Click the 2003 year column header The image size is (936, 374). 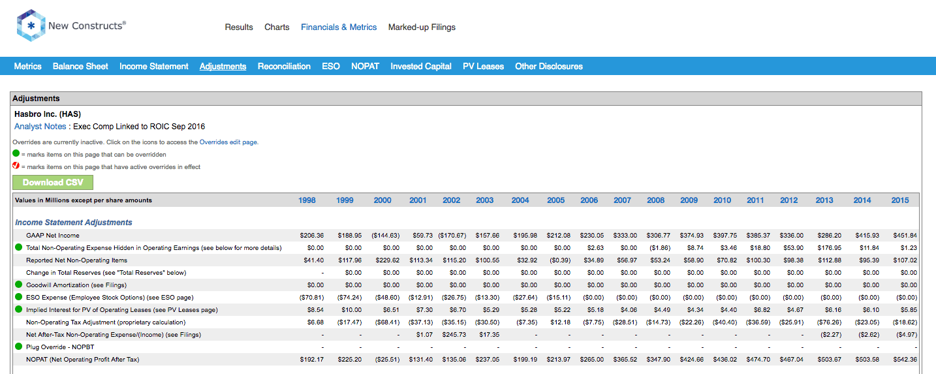(x=484, y=200)
